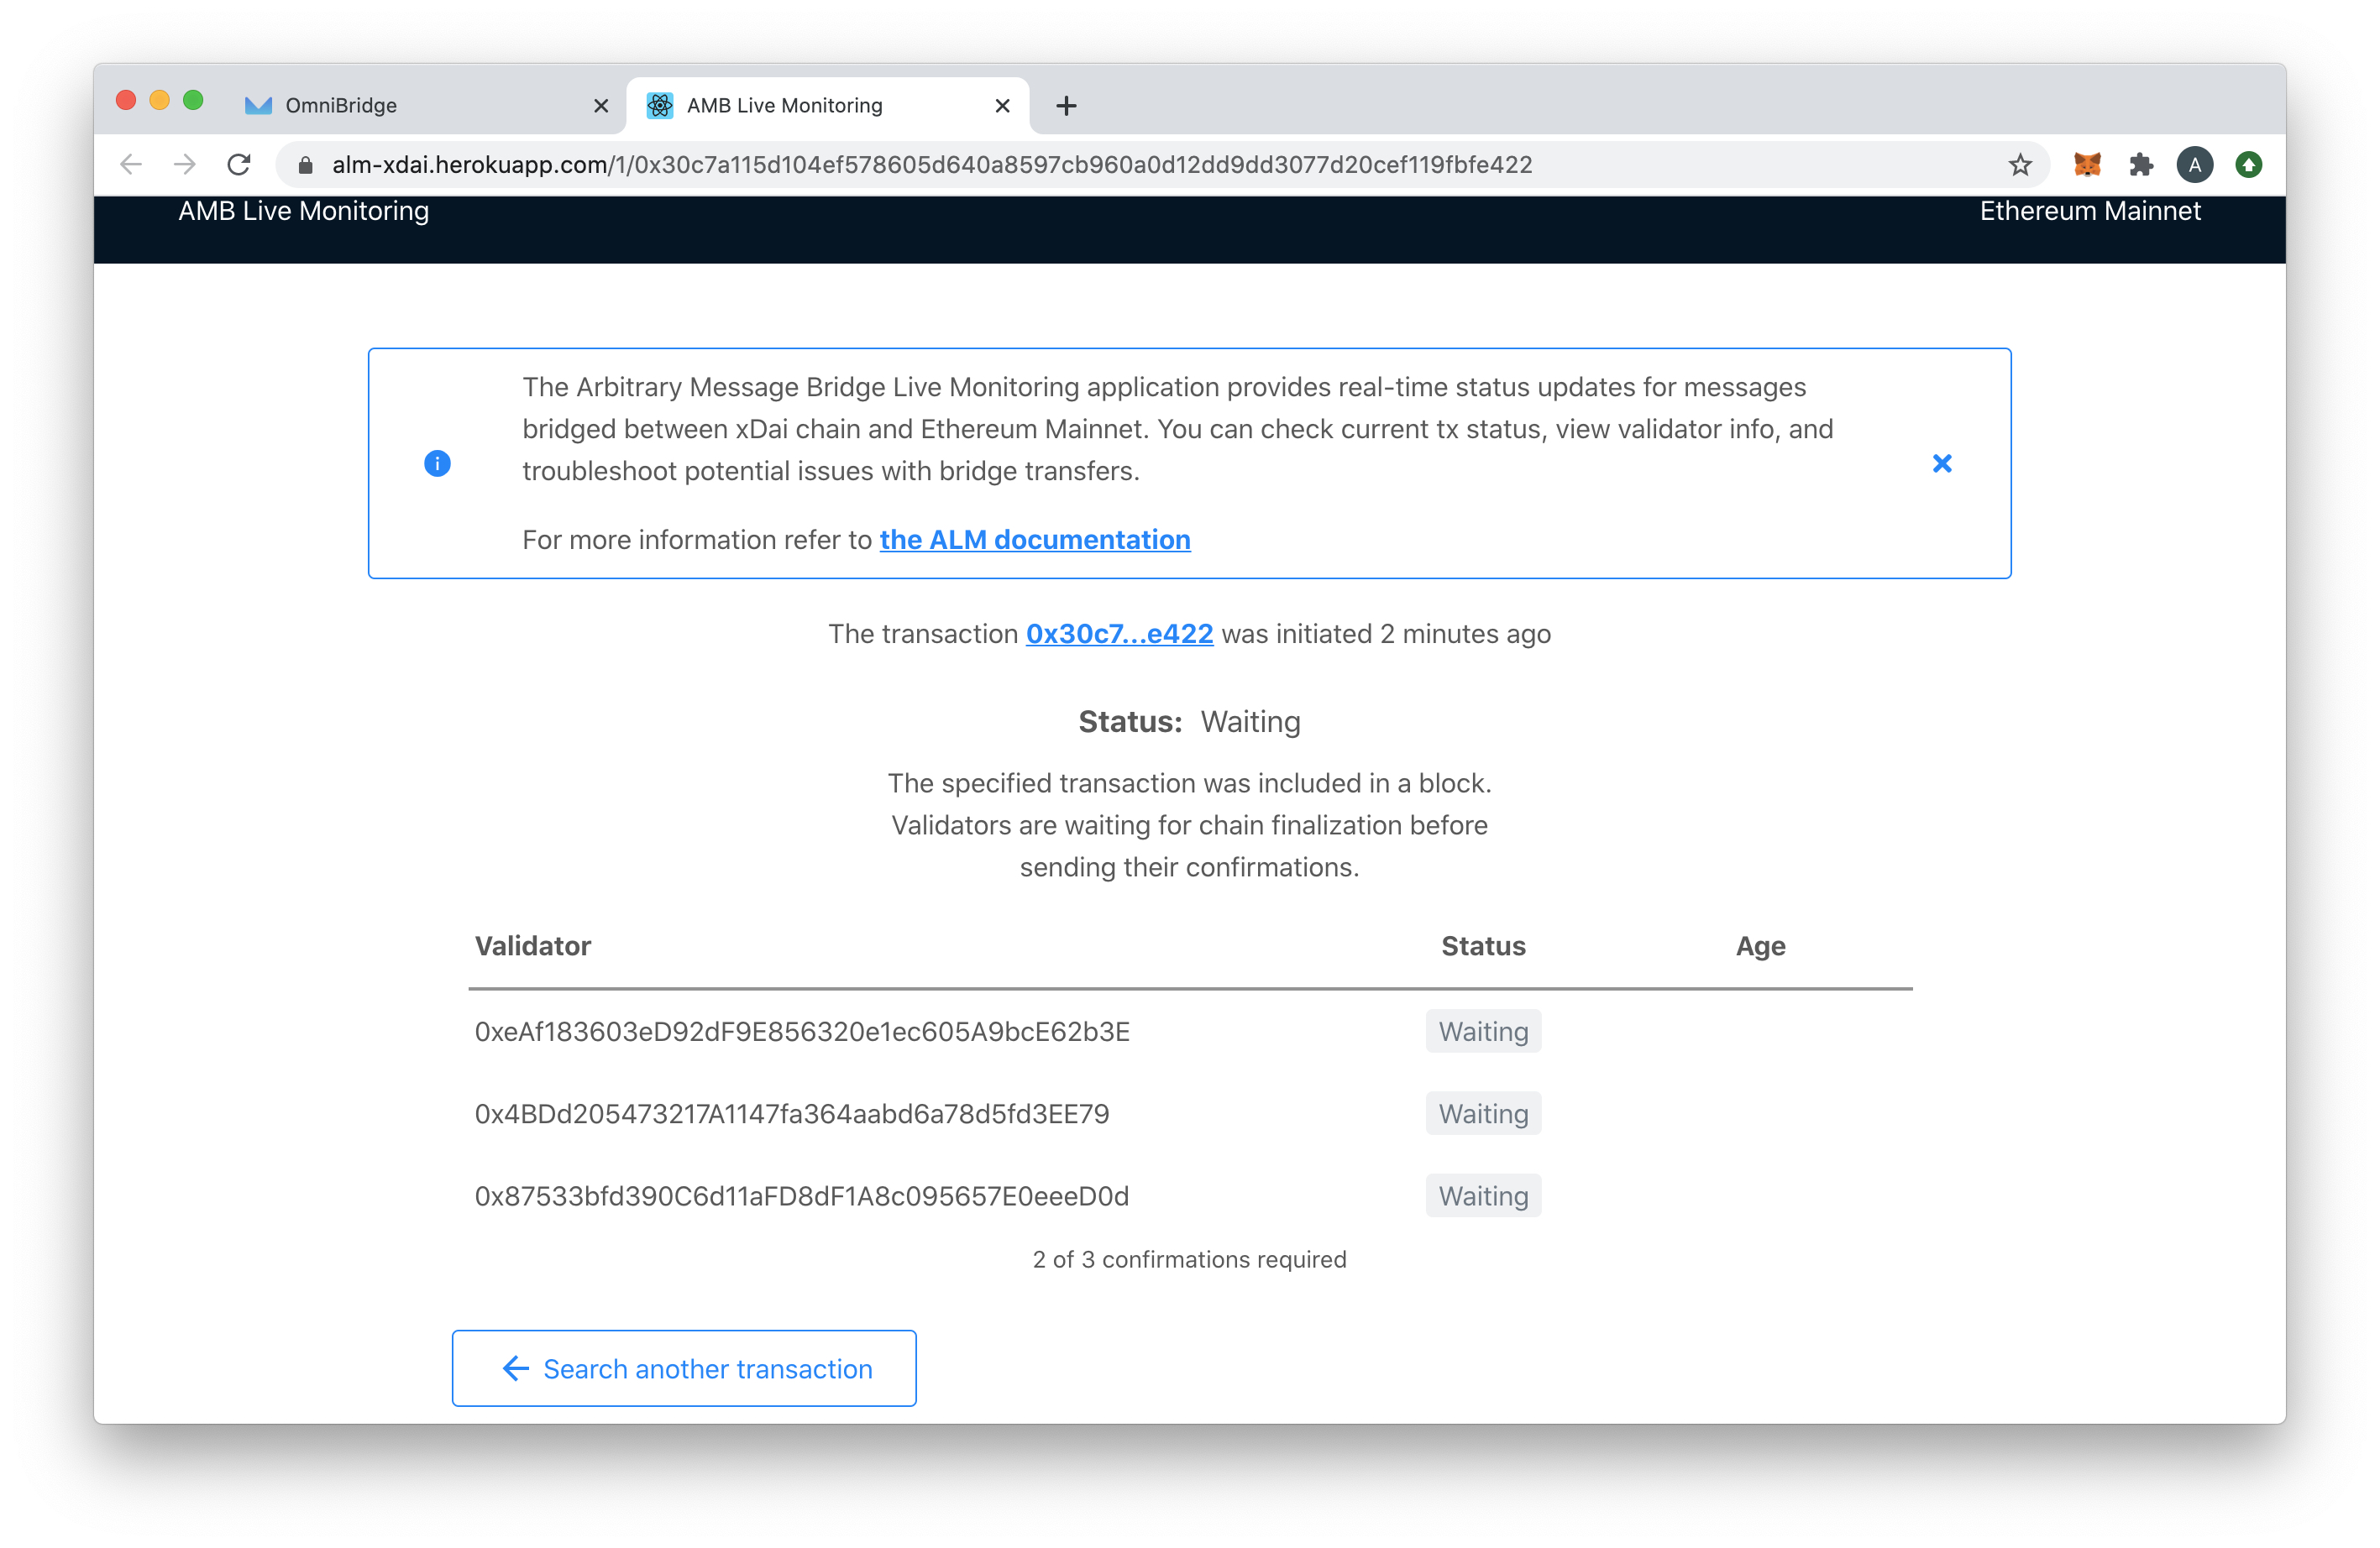The width and height of the screenshot is (2380, 1548).
Task: Click the red close window button
Action: click(x=126, y=101)
